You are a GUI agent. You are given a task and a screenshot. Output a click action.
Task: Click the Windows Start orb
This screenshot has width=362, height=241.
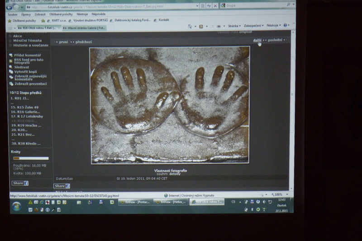[16, 206]
